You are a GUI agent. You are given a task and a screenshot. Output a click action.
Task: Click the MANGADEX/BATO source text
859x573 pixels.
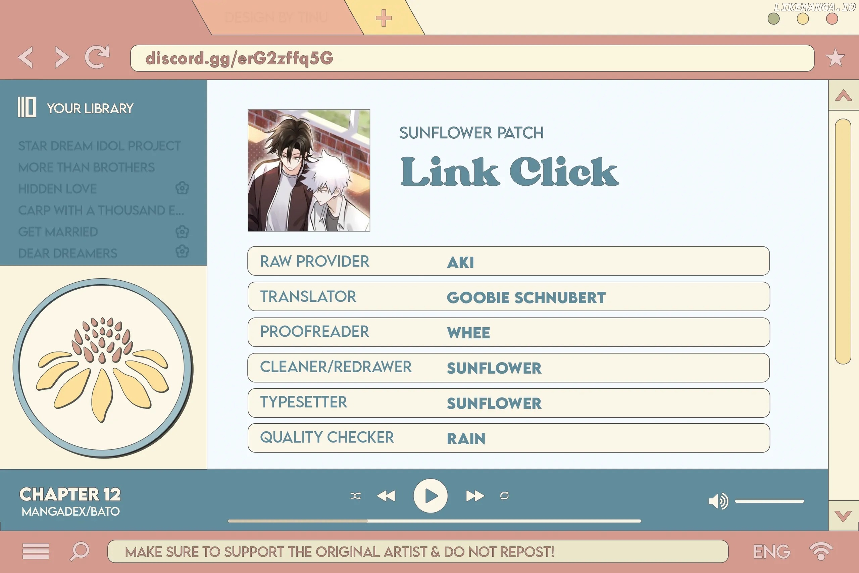(70, 511)
